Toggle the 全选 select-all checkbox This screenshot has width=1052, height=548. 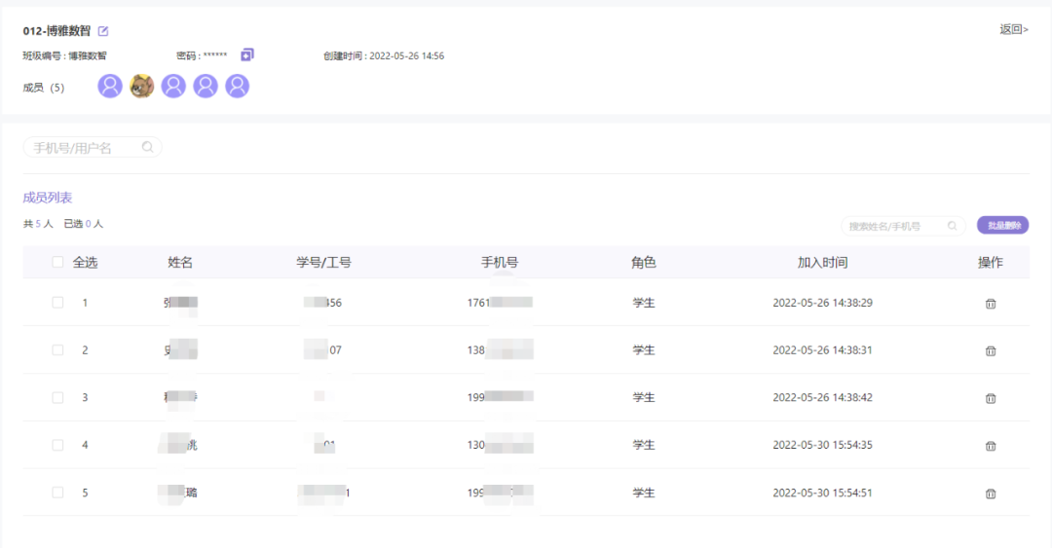click(57, 262)
